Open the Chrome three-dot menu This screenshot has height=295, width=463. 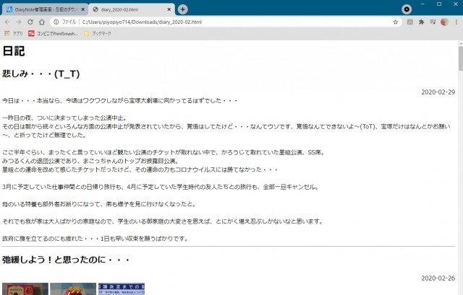(456, 22)
